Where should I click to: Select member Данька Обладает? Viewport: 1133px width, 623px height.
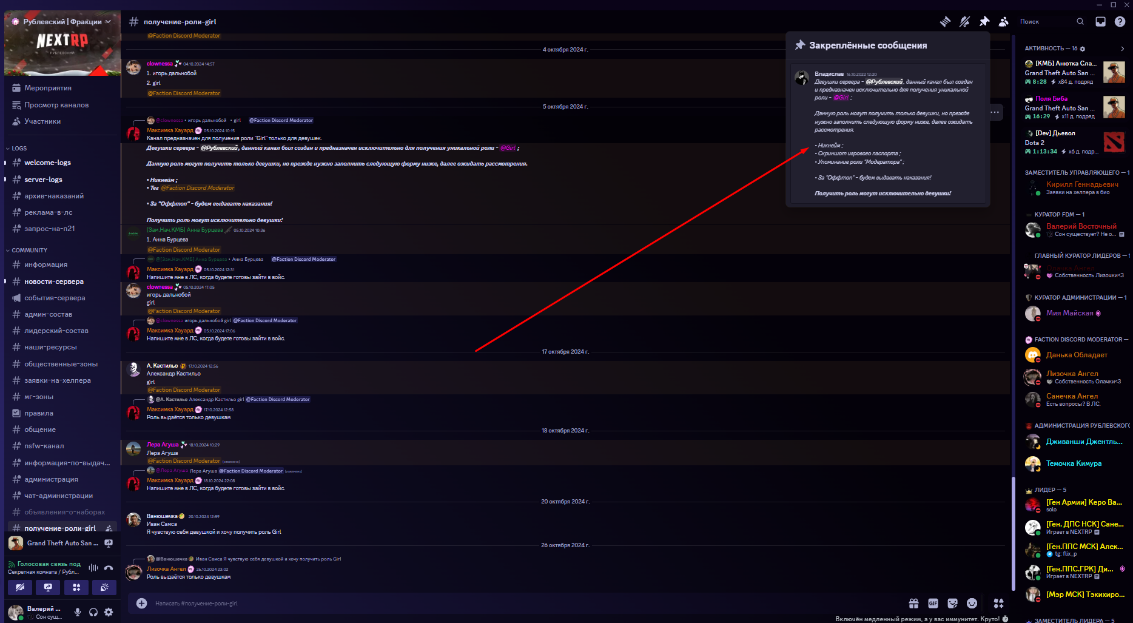click(1076, 355)
